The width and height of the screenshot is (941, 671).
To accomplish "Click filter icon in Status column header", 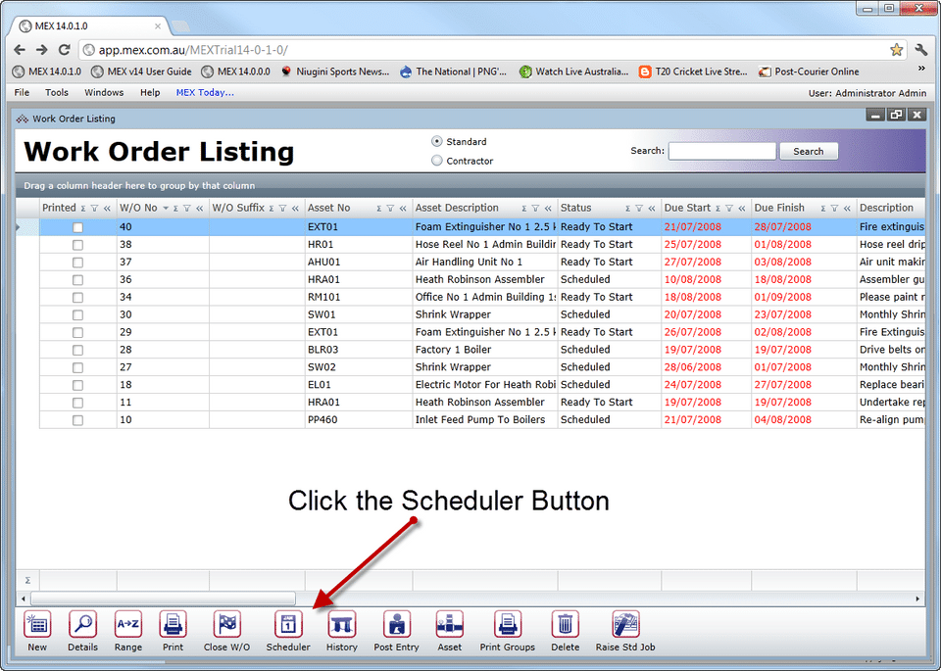I will (x=639, y=208).
